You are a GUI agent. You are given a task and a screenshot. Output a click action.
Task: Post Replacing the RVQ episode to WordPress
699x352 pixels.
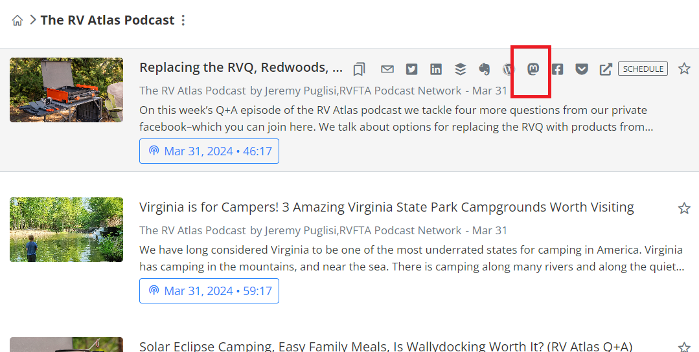[x=509, y=69]
